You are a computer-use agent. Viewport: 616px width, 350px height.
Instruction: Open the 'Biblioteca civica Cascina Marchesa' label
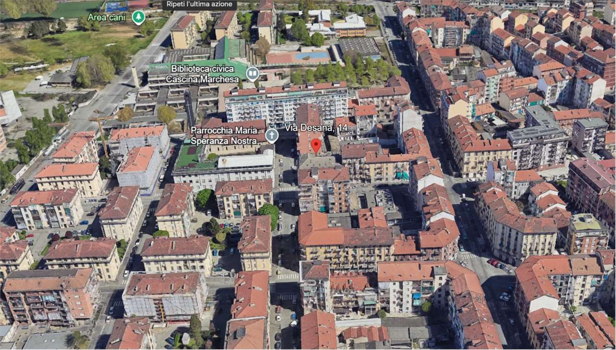pos(202,75)
